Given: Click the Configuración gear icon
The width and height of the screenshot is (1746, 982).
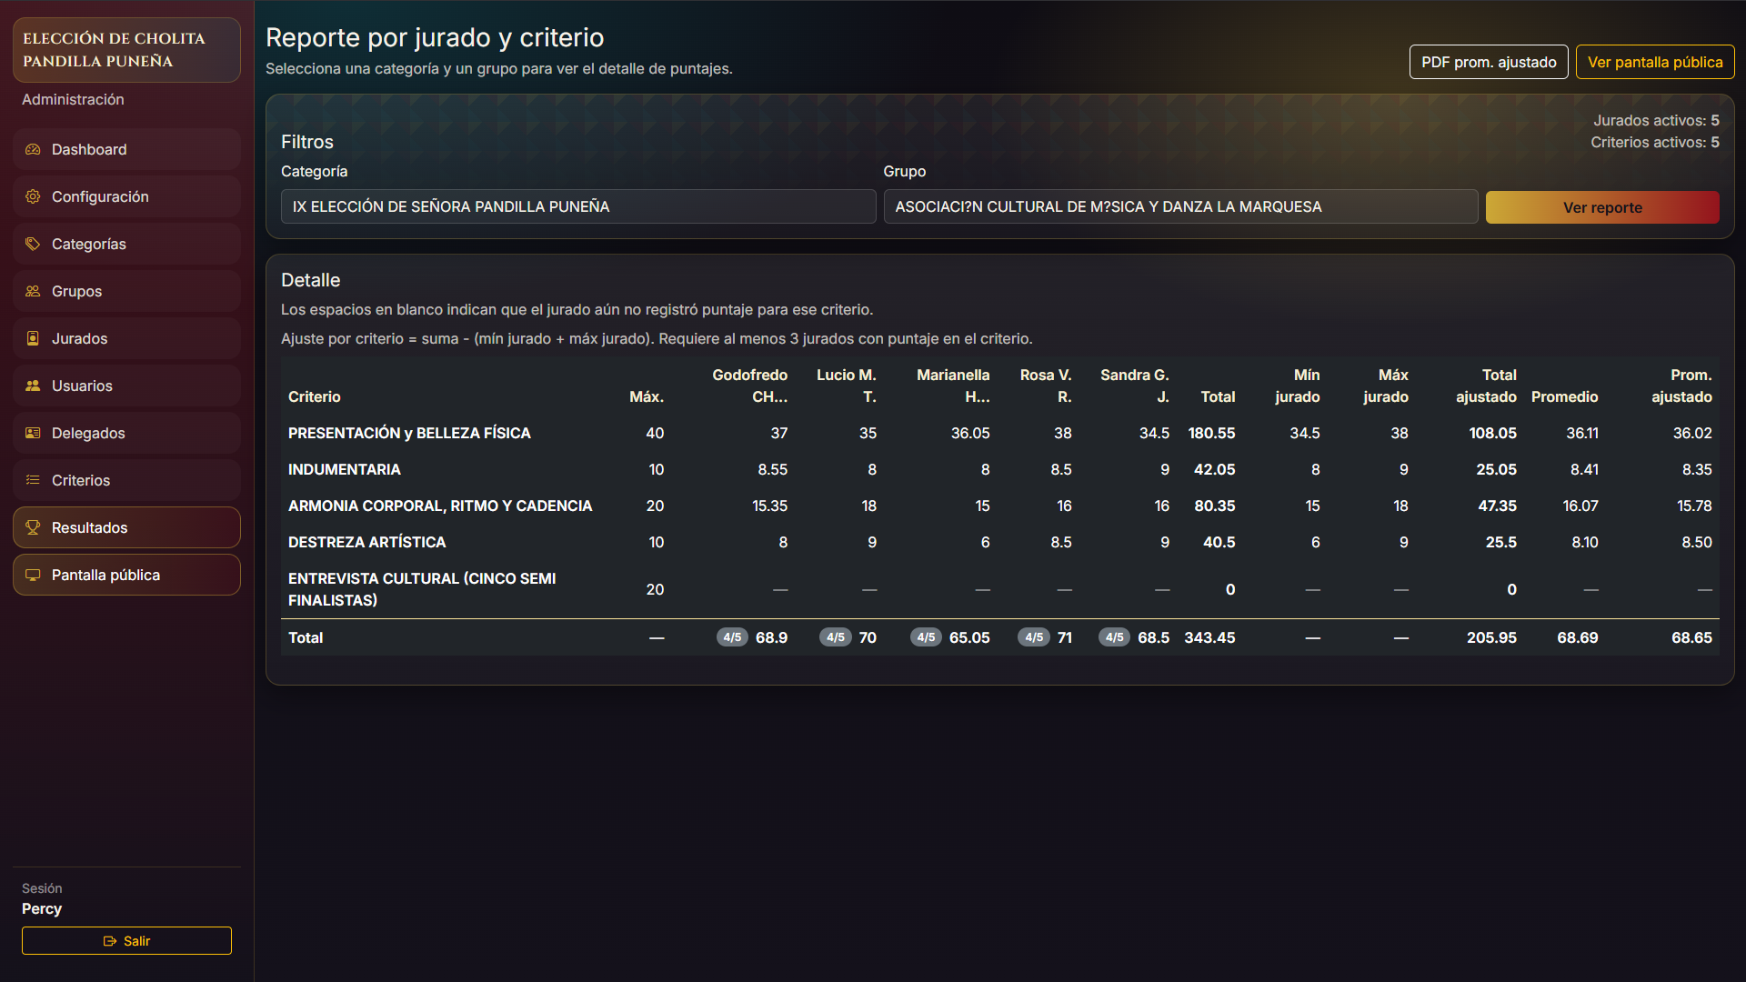Looking at the screenshot, I should [x=33, y=196].
